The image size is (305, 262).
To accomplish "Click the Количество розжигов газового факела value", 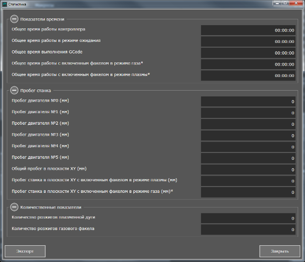I will [248, 230].
